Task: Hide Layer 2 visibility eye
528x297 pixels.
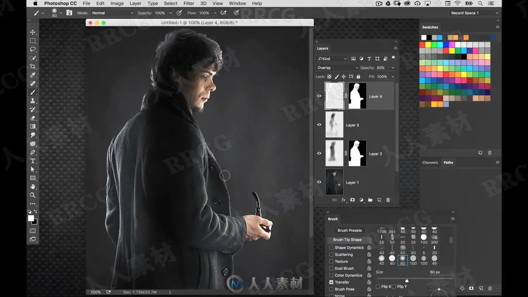Action: [x=319, y=153]
